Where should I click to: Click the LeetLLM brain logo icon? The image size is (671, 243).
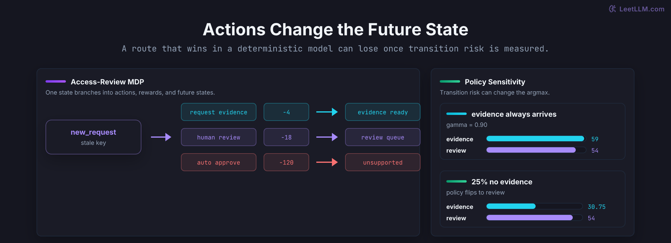click(613, 9)
